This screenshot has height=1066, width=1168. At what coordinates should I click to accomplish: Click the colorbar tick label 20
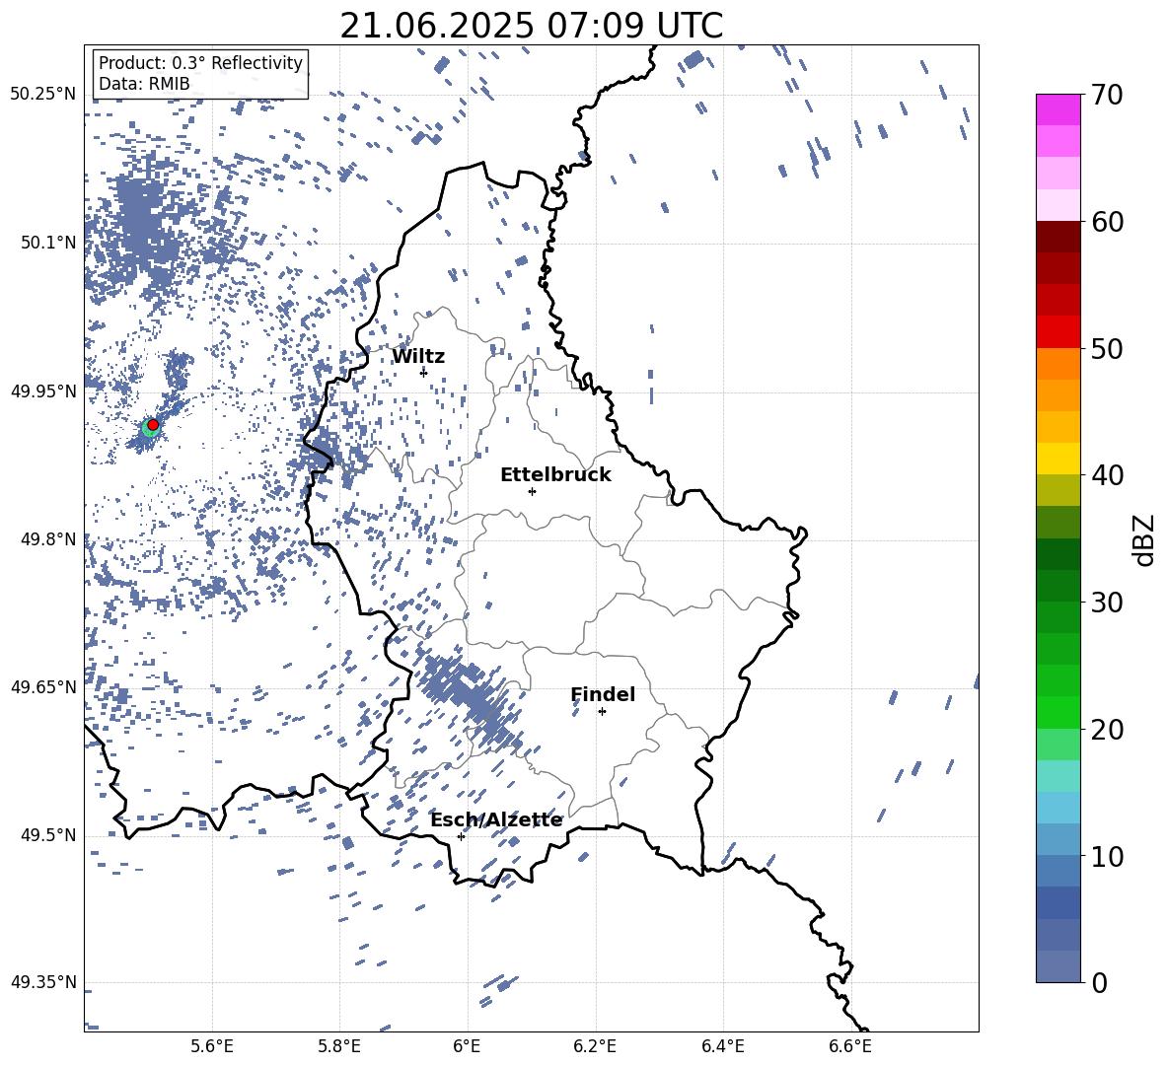[1107, 730]
